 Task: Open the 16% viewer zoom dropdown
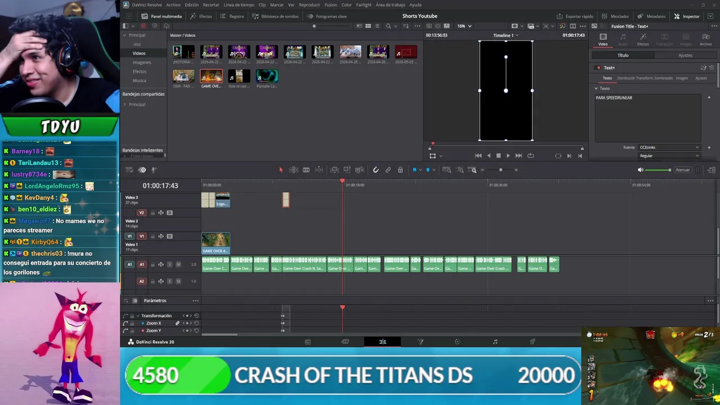click(x=464, y=26)
